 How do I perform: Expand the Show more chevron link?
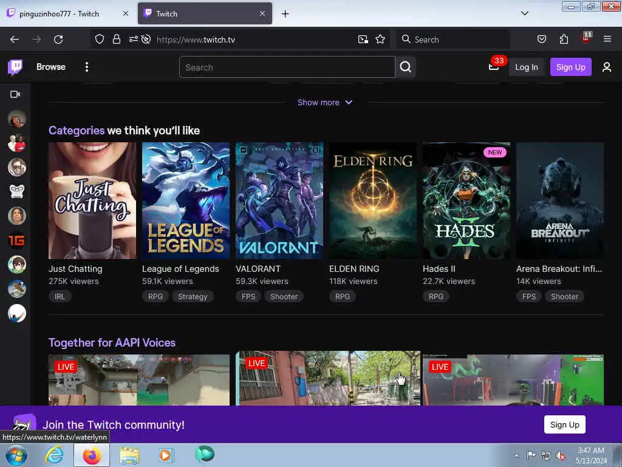point(325,102)
